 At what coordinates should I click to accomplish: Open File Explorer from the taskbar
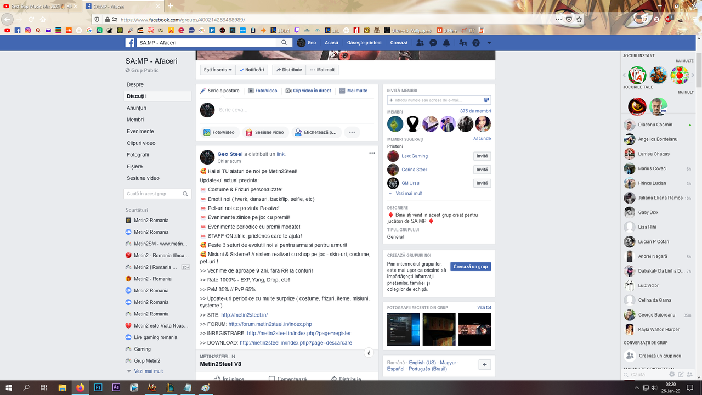(62, 387)
